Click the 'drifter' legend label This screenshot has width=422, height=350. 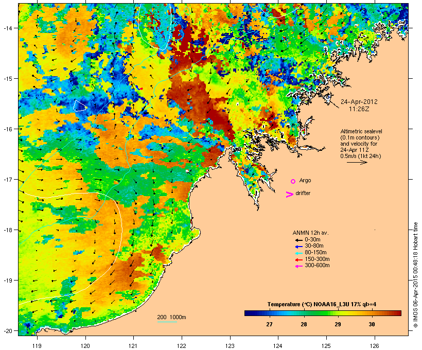pos(303,193)
